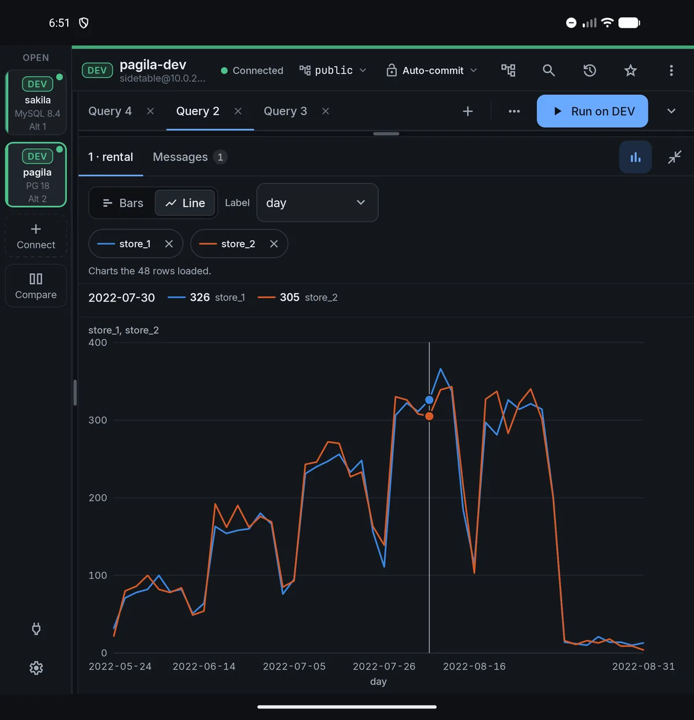Click the 'Charts the 48 rows loaded.' text
Viewport: 694px width, 720px height.
pyautogui.click(x=150, y=271)
